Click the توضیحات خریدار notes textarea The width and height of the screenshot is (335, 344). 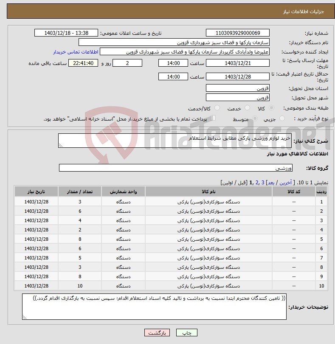pyautogui.click(x=154, y=307)
